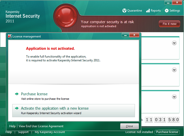
Task: Open Settings in main window
Action: [x=172, y=11]
